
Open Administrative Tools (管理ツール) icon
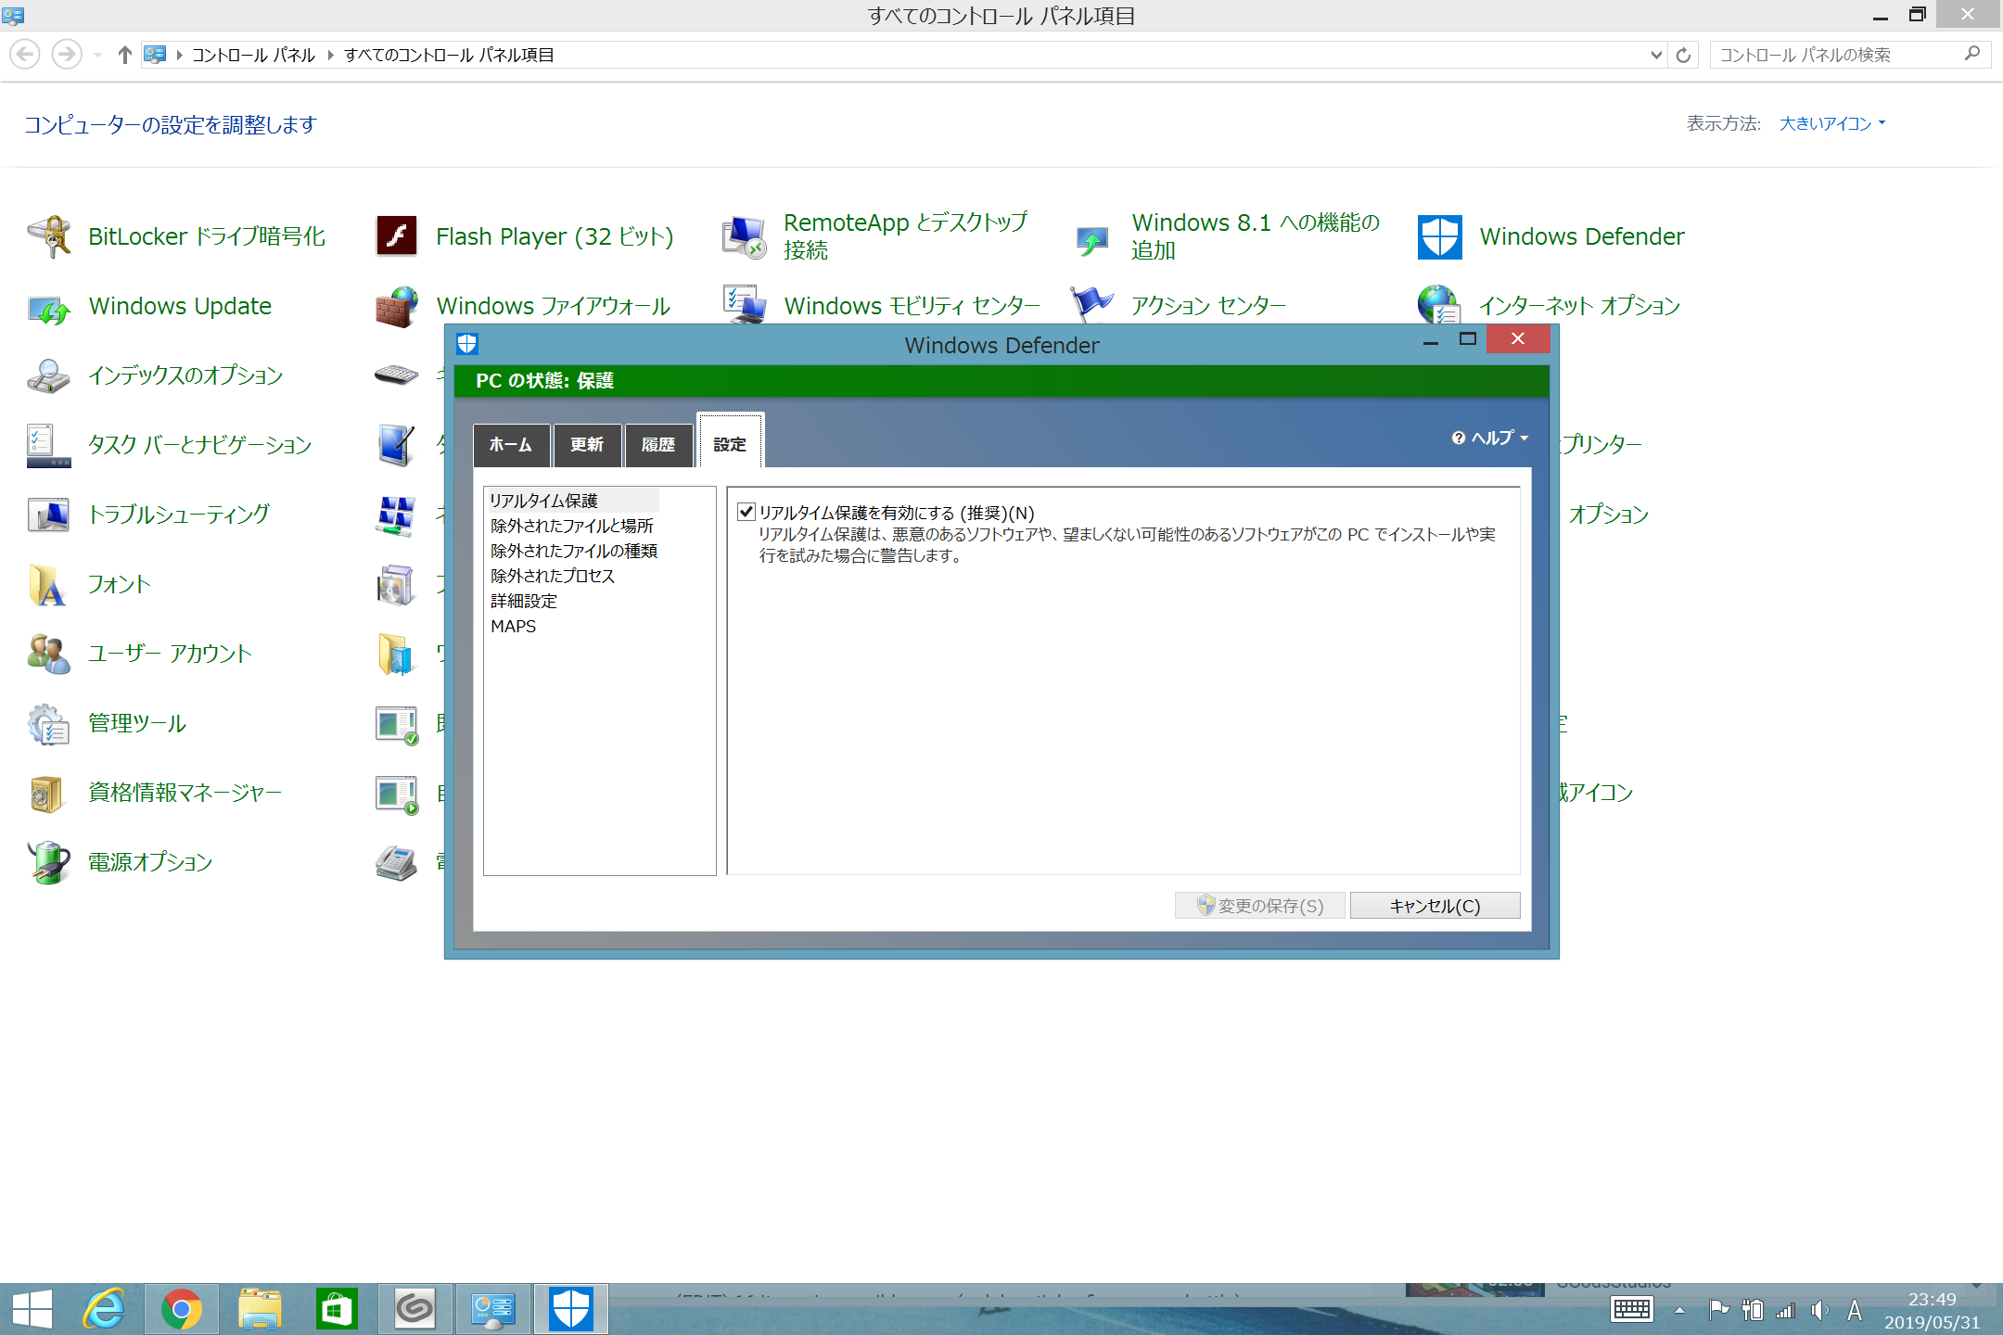[49, 723]
